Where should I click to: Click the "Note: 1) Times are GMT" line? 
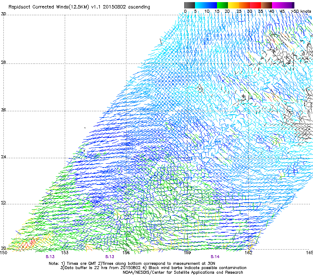[132, 264]
